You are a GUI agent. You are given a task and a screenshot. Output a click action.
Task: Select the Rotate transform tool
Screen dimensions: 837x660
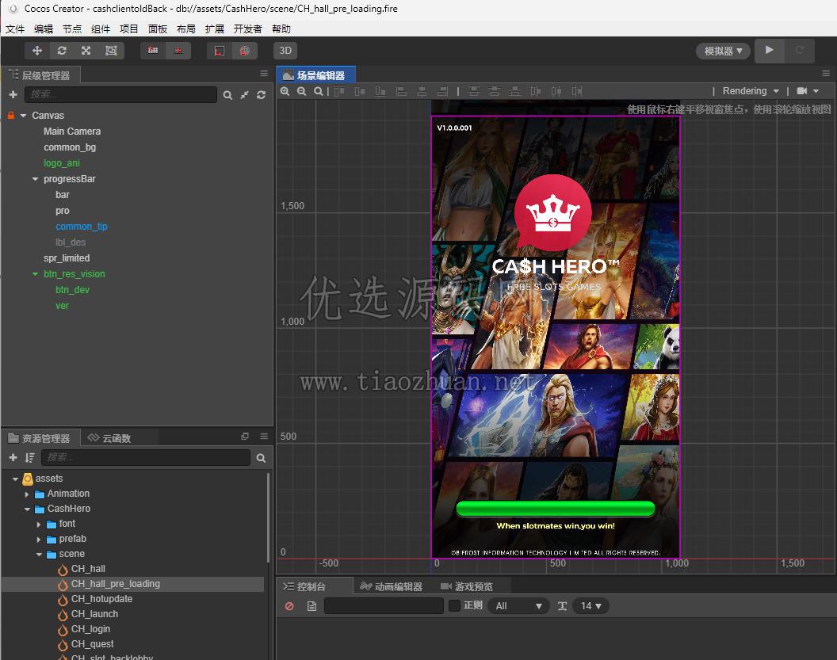point(62,51)
